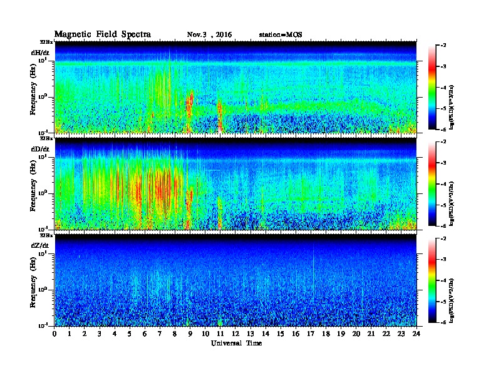Click the dZ/dt spectrogram panel
496x383 pixels.
235,280
